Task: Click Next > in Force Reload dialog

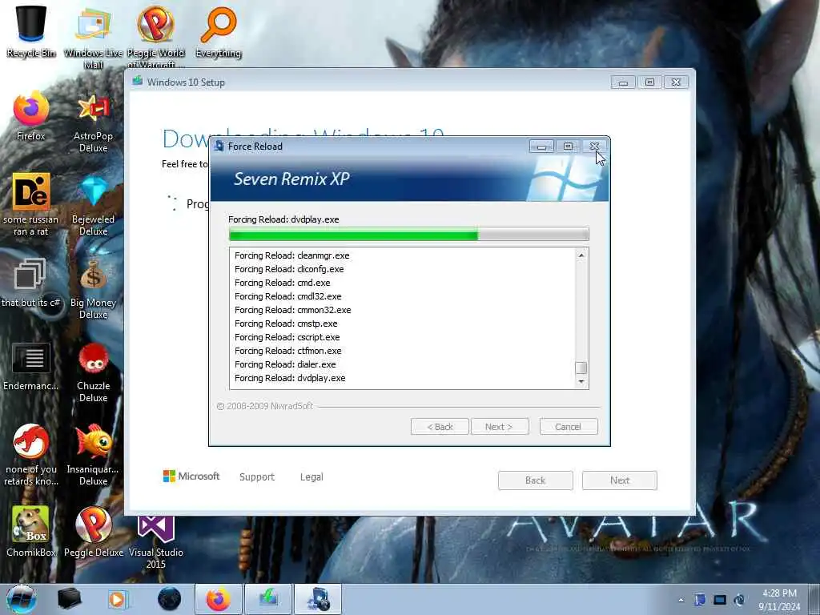Action: (x=500, y=427)
